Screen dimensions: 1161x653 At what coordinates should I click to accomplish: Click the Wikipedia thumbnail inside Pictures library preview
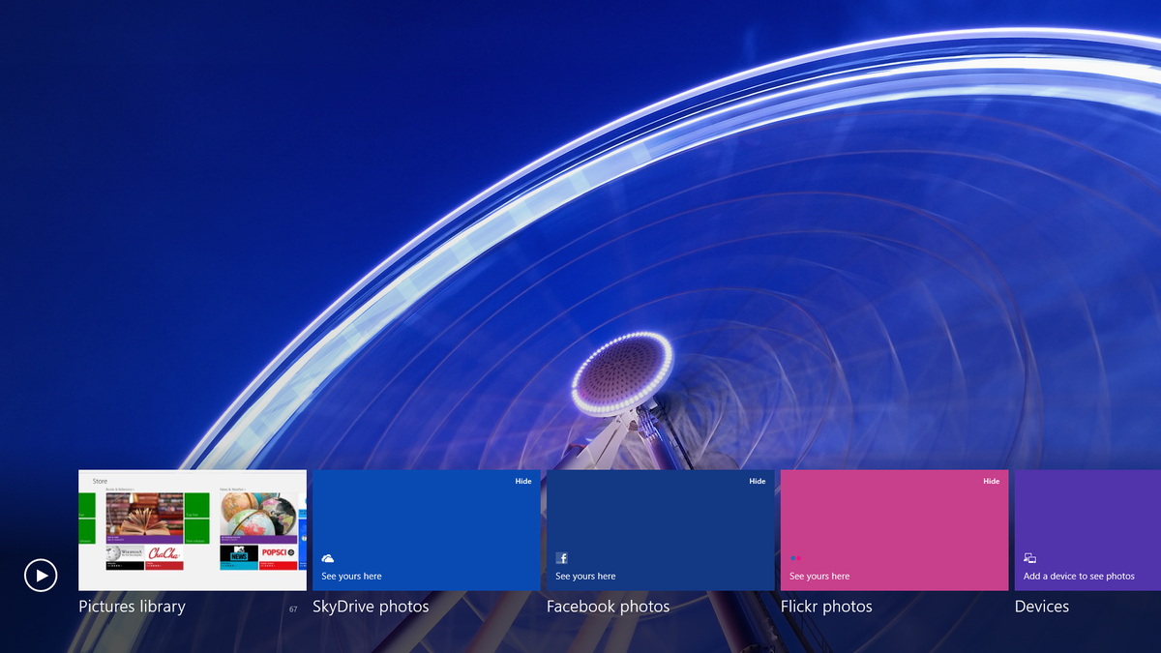point(124,553)
